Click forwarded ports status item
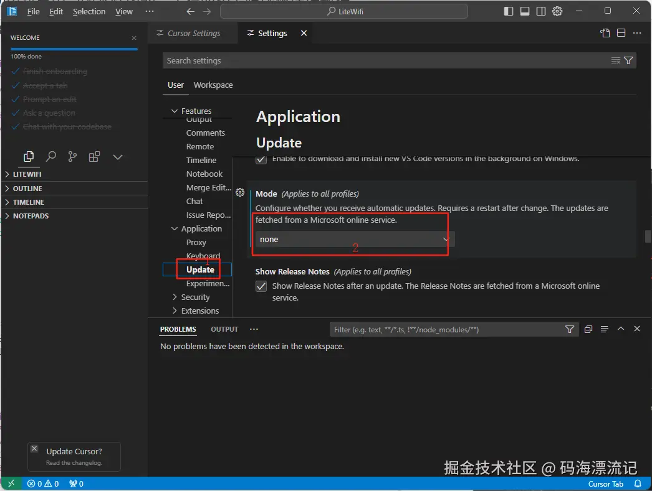The width and height of the screenshot is (652, 491). pos(76,484)
